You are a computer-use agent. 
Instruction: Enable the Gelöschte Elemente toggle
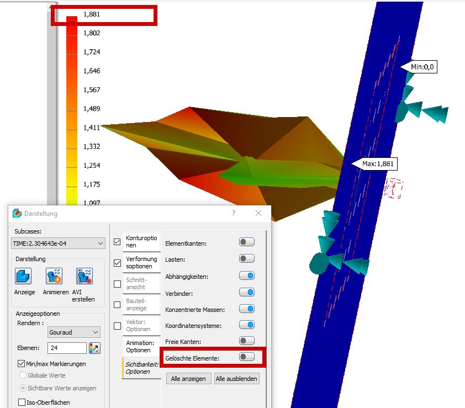click(x=246, y=357)
